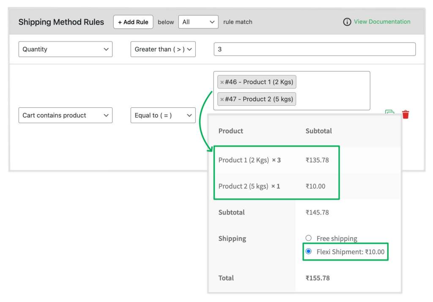Viewport: 433px width, 302px height.
Task: Open the View Documentation link
Action: (x=382, y=22)
